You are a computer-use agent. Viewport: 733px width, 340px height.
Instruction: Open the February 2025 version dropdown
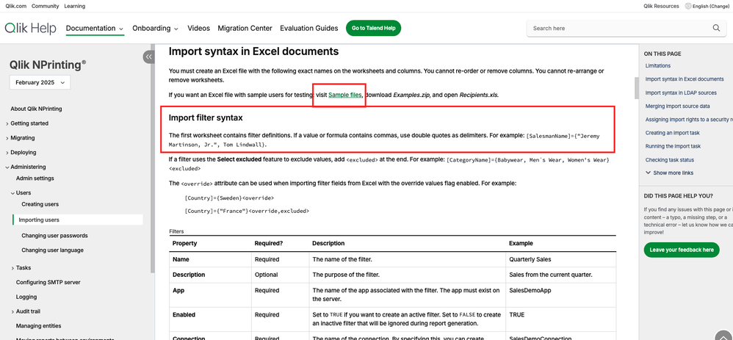tap(40, 82)
